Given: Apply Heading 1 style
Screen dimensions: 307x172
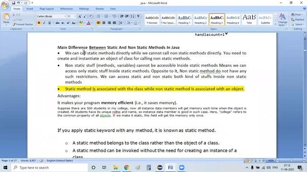Looking at the screenshot, I should coord(184,20).
